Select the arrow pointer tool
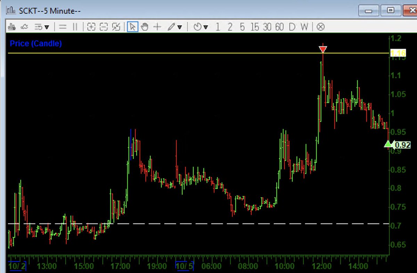417x273 pixels. coord(133,27)
